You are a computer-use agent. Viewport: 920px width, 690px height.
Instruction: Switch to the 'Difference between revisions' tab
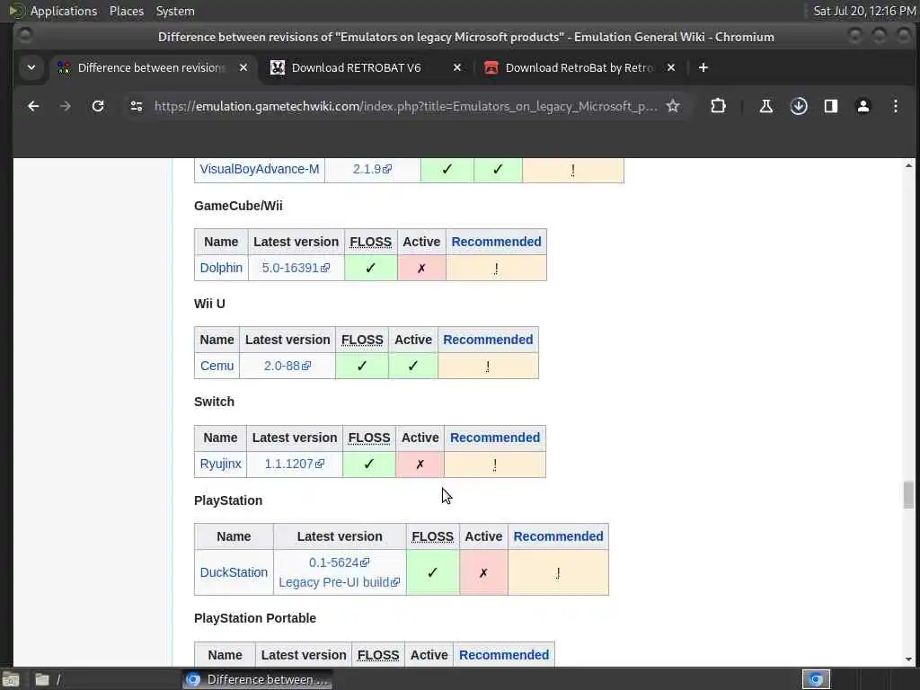coord(151,68)
